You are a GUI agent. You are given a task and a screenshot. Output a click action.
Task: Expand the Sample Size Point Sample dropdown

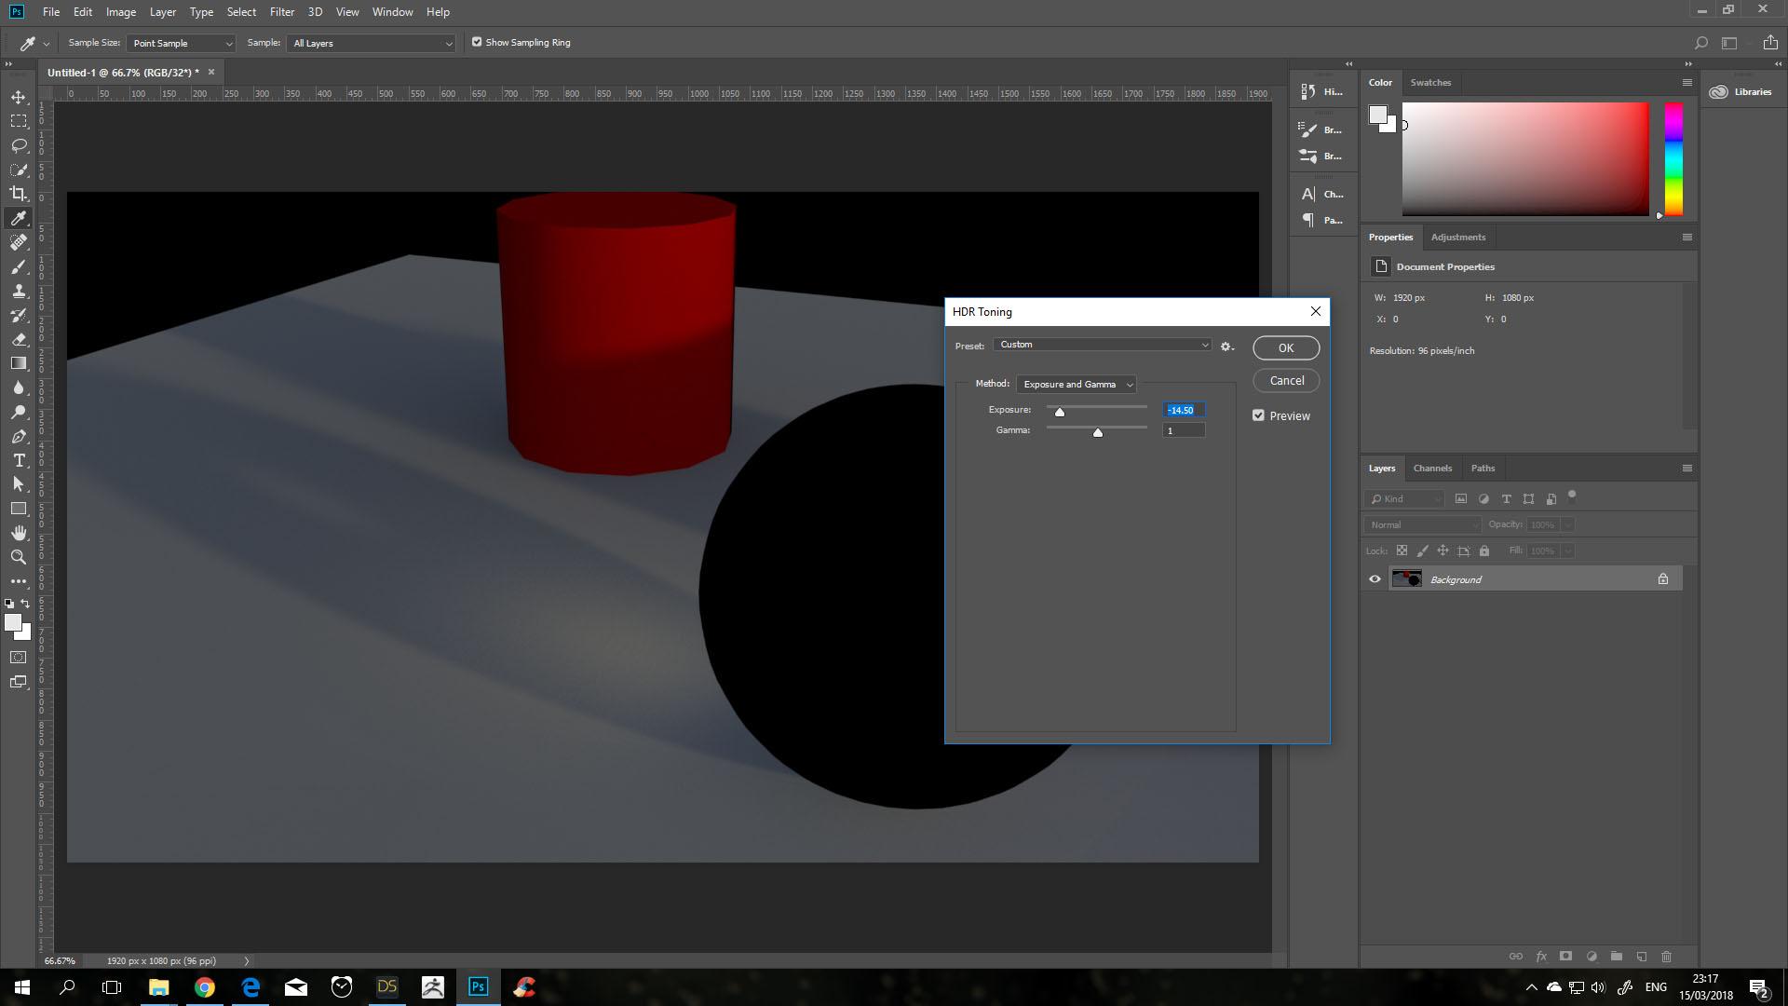click(181, 43)
